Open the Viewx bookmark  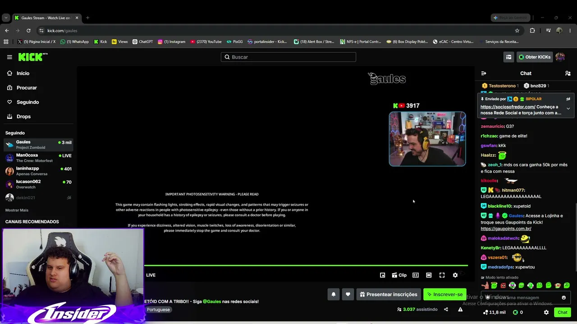(120, 42)
